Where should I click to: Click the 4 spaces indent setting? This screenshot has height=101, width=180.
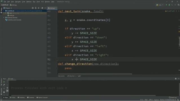point(156,100)
